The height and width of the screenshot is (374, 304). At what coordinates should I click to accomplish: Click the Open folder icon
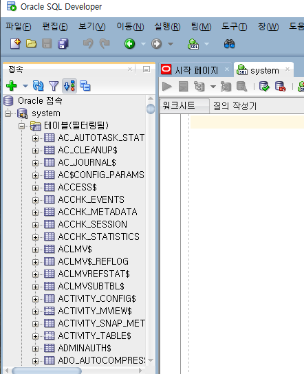click(x=31, y=44)
